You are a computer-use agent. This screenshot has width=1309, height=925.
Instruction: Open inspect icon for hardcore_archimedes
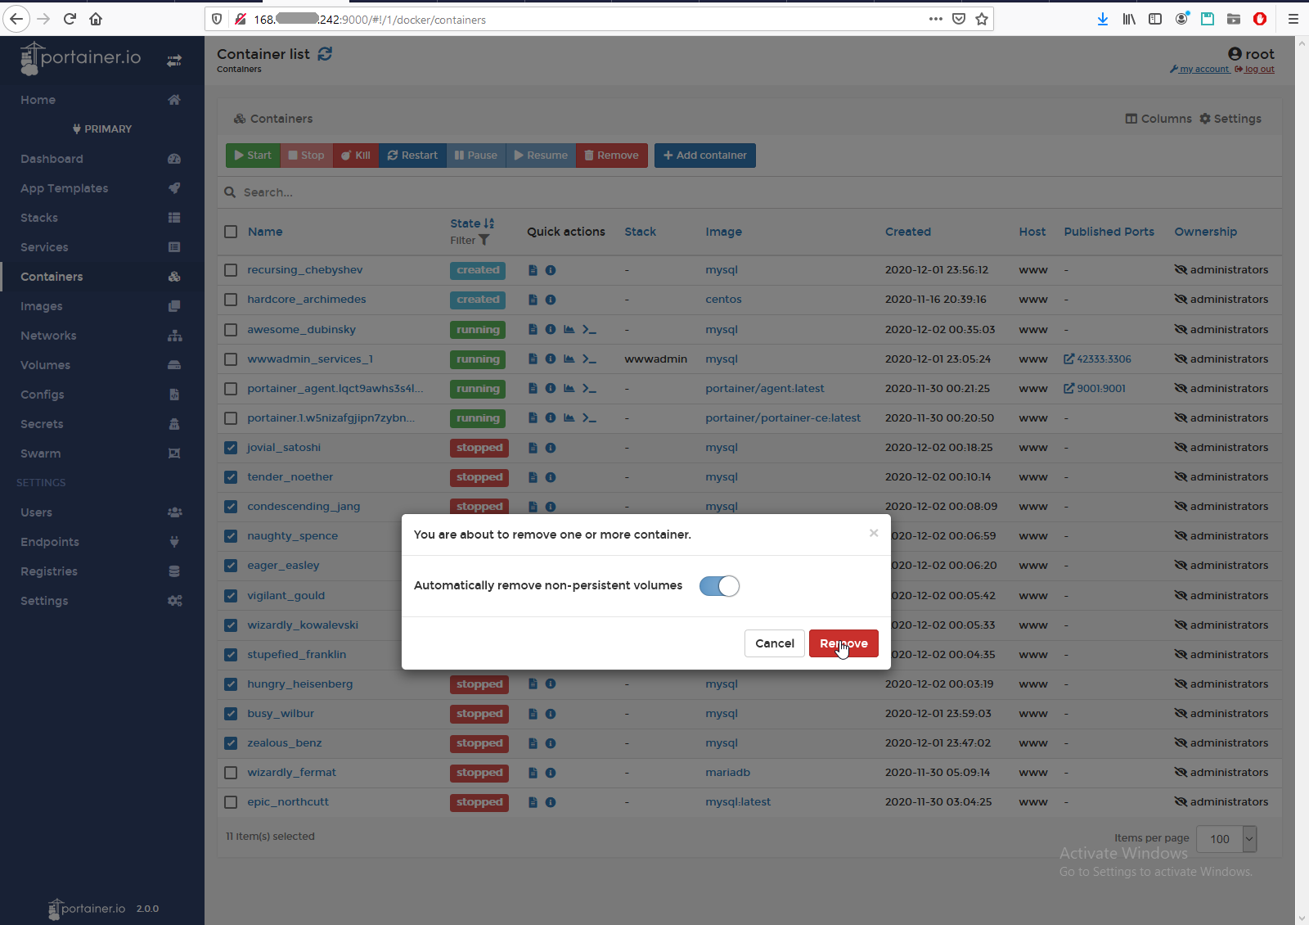[x=551, y=300]
